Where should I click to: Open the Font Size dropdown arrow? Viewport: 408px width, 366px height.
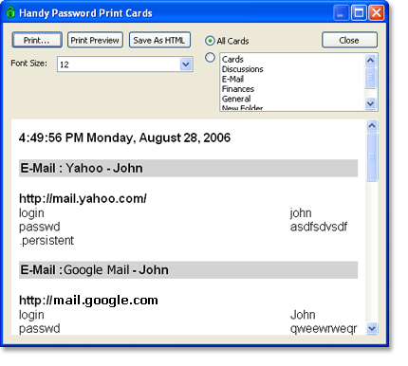point(186,64)
